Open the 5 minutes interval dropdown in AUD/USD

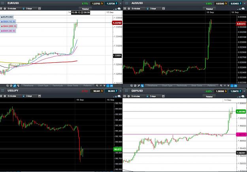[x=136, y=9]
